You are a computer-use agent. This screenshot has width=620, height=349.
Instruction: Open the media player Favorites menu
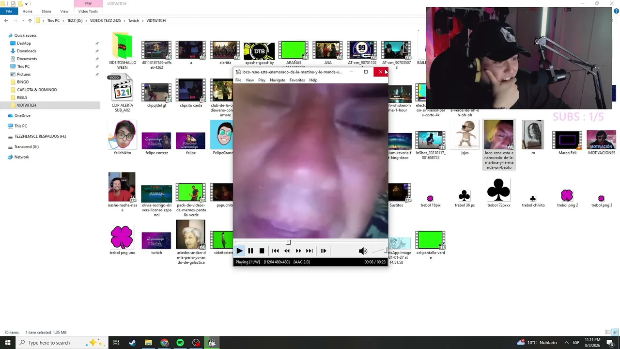pos(297,80)
